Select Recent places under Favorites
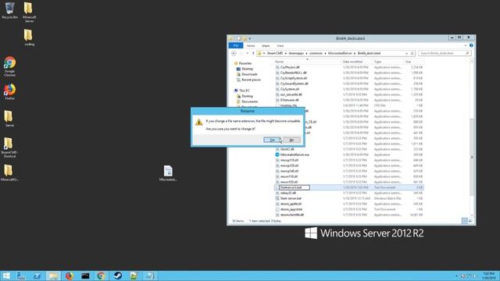Screen dimensions: 500x281 251,80
